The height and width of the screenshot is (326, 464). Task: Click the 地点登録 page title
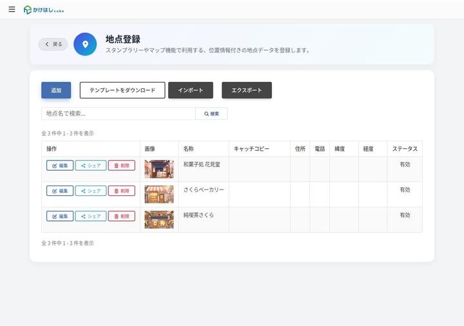[123, 39]
